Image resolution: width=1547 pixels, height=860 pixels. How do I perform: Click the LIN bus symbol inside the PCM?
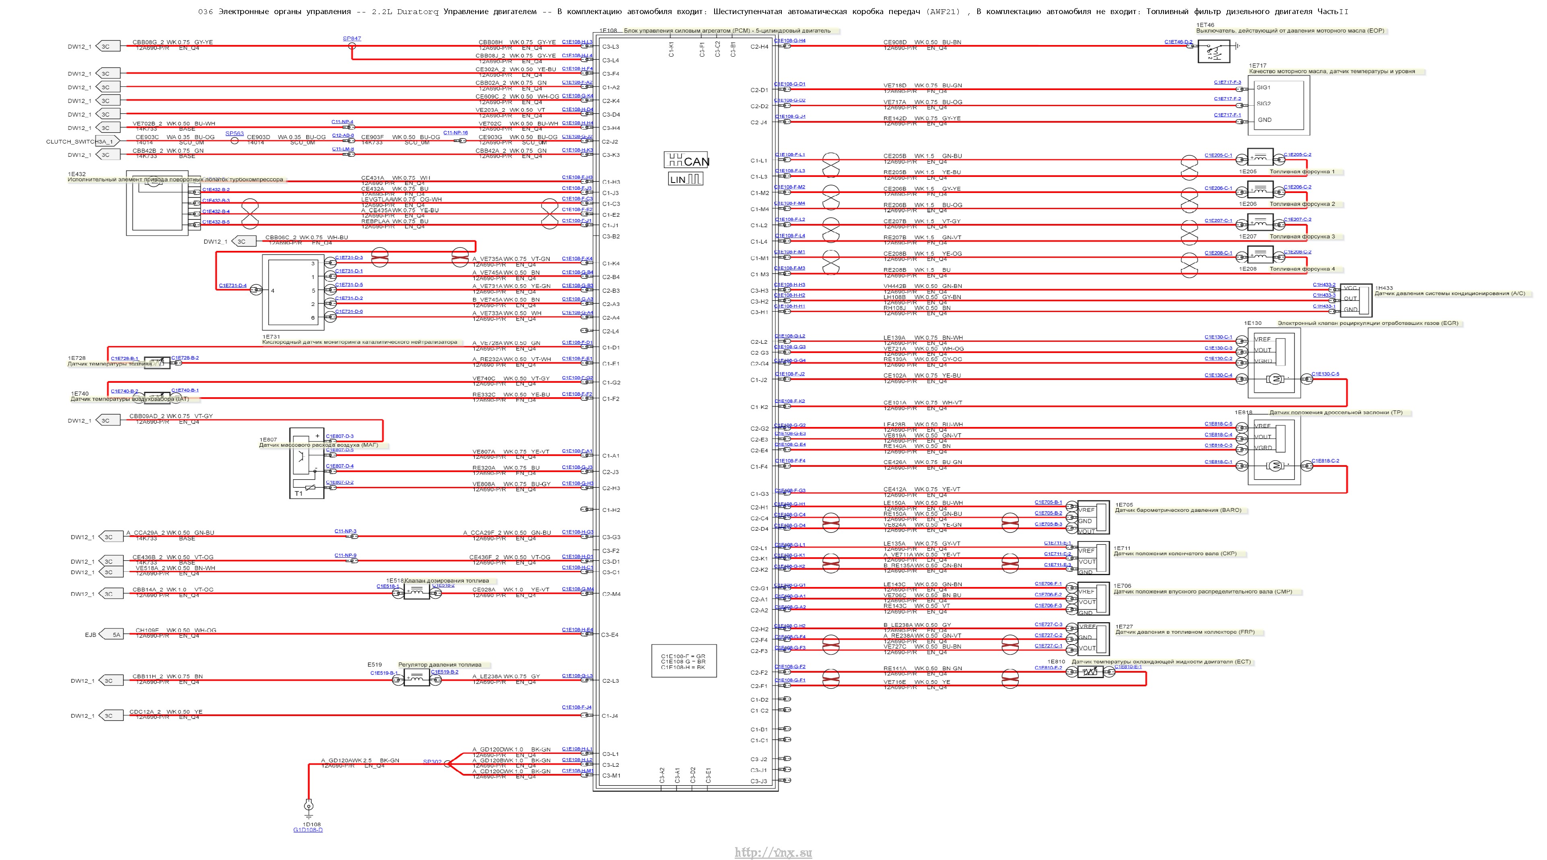(685, 179)
